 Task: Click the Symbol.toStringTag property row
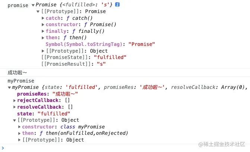coord(100,44)
